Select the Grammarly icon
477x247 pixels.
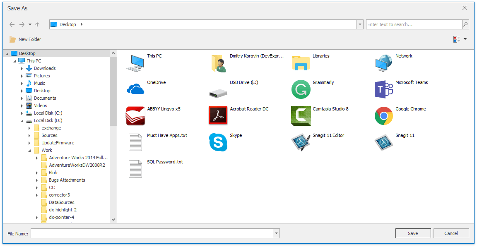301,89
